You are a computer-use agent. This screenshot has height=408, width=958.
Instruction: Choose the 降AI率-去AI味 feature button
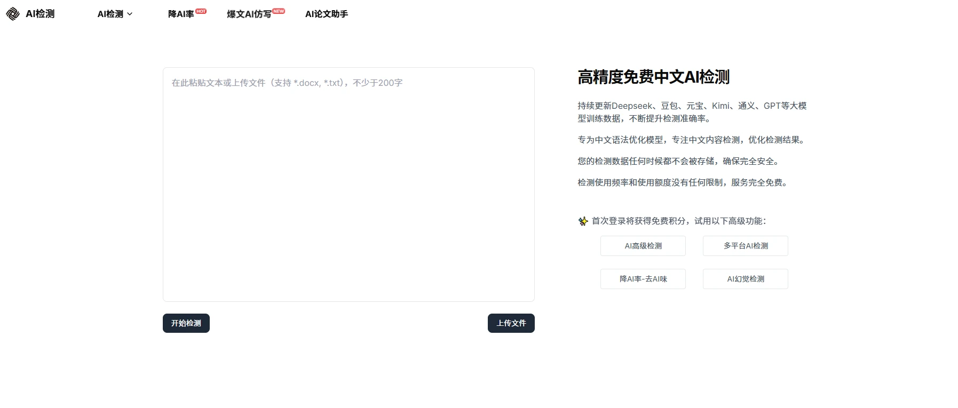tap(643, 279)
